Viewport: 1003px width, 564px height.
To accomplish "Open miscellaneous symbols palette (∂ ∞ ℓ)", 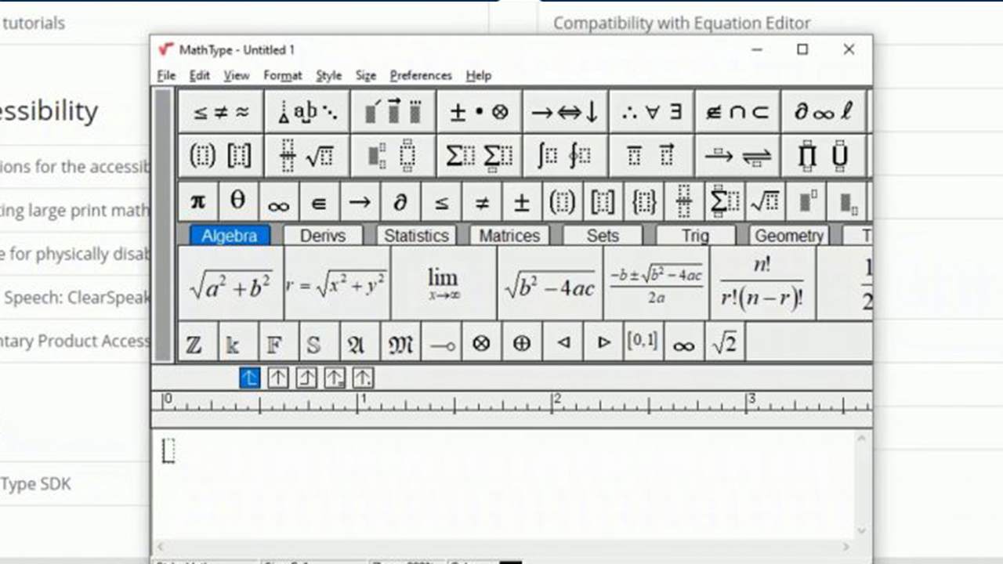I will pyautogui.click(x=824, y=112).
